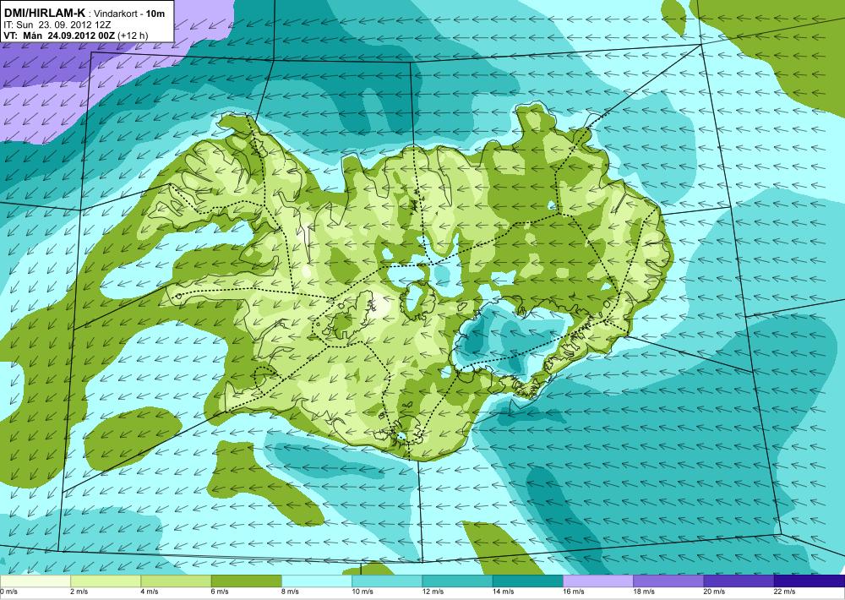This screenshot has width=845, height=600.
Task: Click the pale cyan 8–10 m/s legend swatch
Action: (x=316, y=581)
